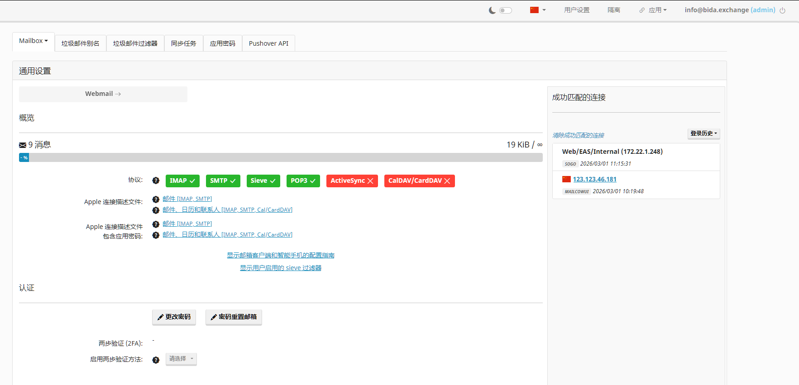Viewport: 799px width, 385px height.
Task: Switch to the 同步任务 tab
Action: [x=183, y=43]
